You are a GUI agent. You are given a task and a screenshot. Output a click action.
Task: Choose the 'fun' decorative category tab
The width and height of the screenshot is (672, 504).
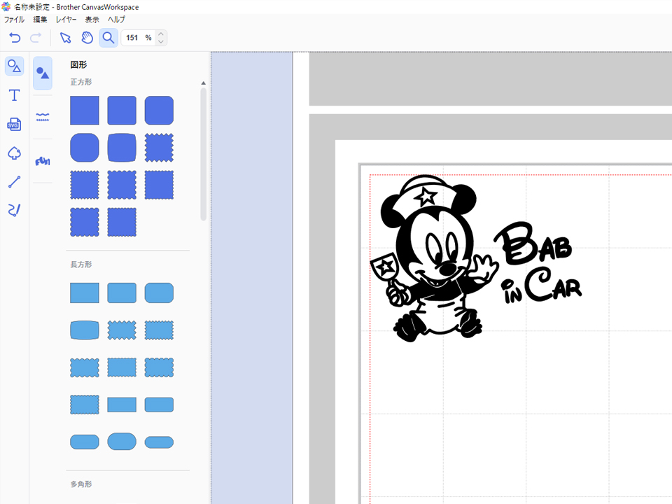tap(43, 161)
